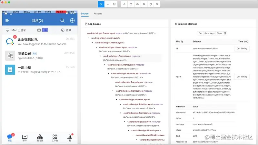This screenshot has width=258, height=145.
Task: Tap the search magnifier in blue header
Action: coord(62,21)
